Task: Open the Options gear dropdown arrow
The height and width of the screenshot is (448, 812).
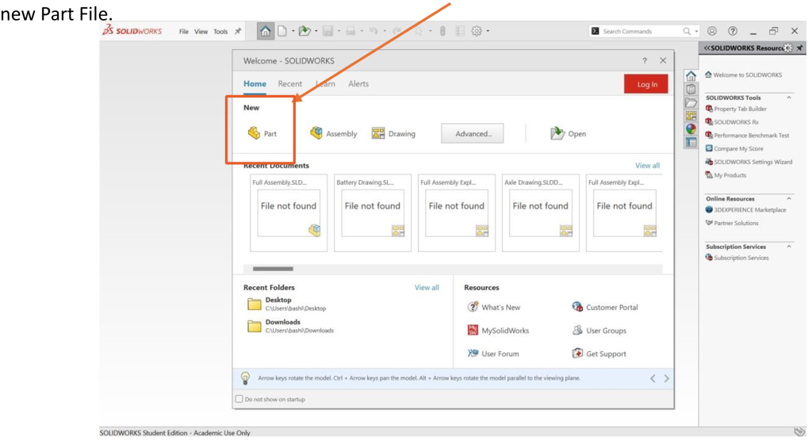Action: tap(488, 31)
